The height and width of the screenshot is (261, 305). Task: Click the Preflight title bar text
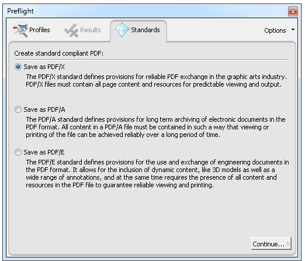click(x=20, y=11)
